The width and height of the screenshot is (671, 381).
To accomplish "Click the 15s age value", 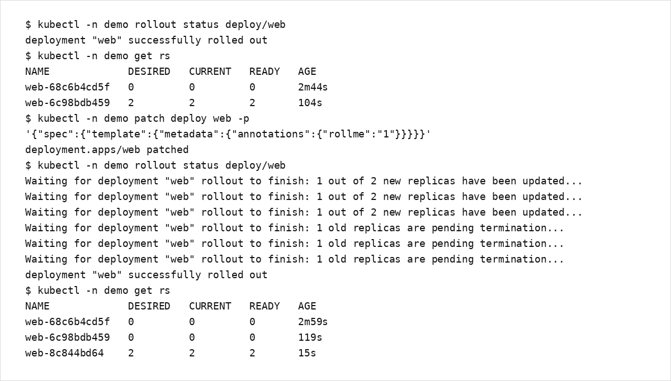I will click(x=307, y=353).
